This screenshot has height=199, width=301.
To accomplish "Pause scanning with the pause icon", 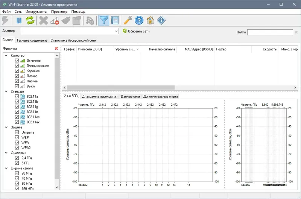I will (x=19, y=20).
